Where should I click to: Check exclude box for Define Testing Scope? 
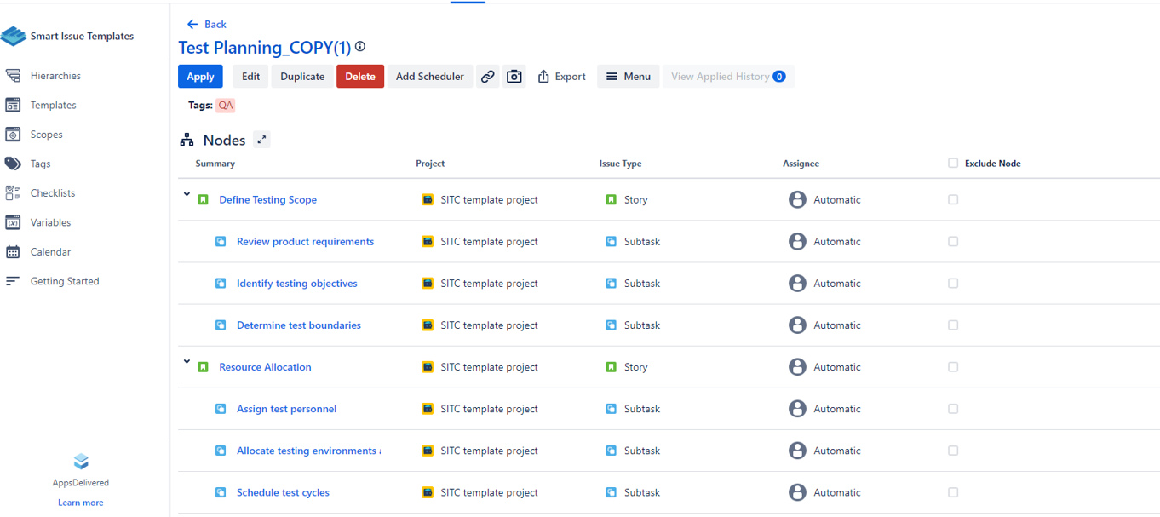(953, 200)
